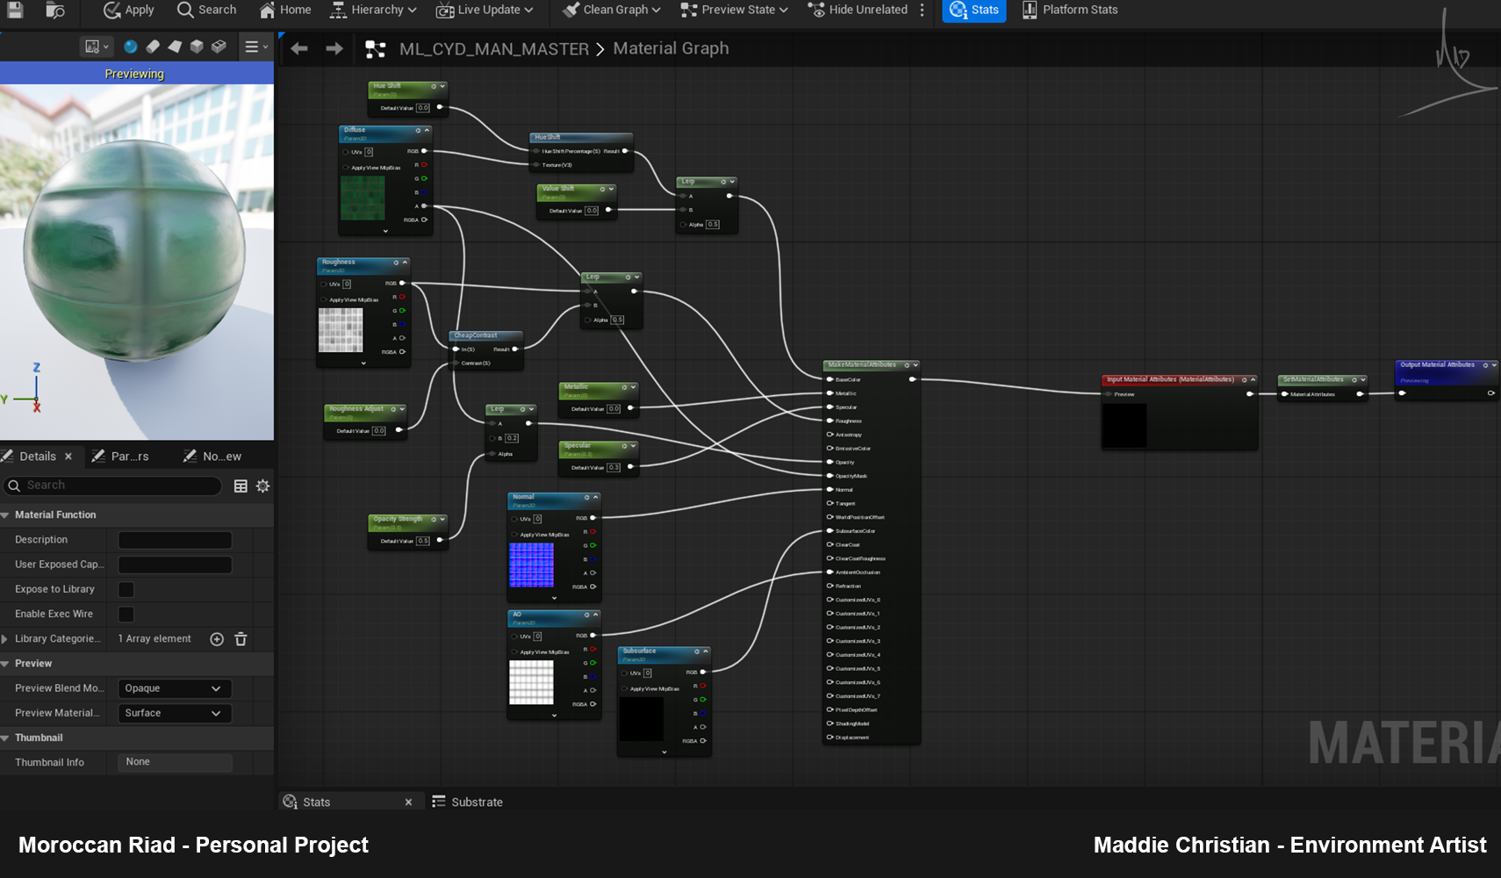This screenshot has height=878, width=1501.
Task: Click the Apply button
Action: click(128, 10)
